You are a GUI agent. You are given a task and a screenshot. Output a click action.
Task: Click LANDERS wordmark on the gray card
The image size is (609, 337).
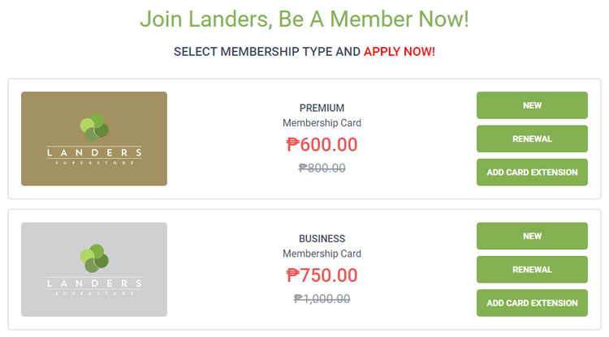pyautogui.click(x=94, y=284)
